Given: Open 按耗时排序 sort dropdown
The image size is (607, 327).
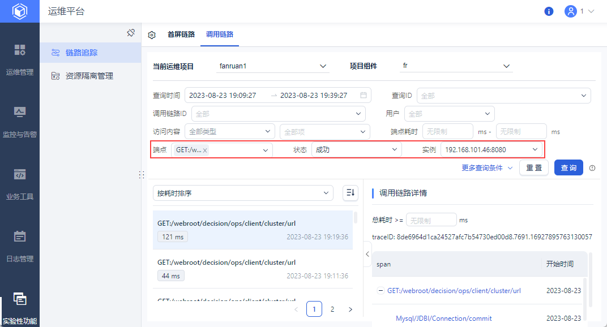Looking at the screenshot, I should 243,193.
